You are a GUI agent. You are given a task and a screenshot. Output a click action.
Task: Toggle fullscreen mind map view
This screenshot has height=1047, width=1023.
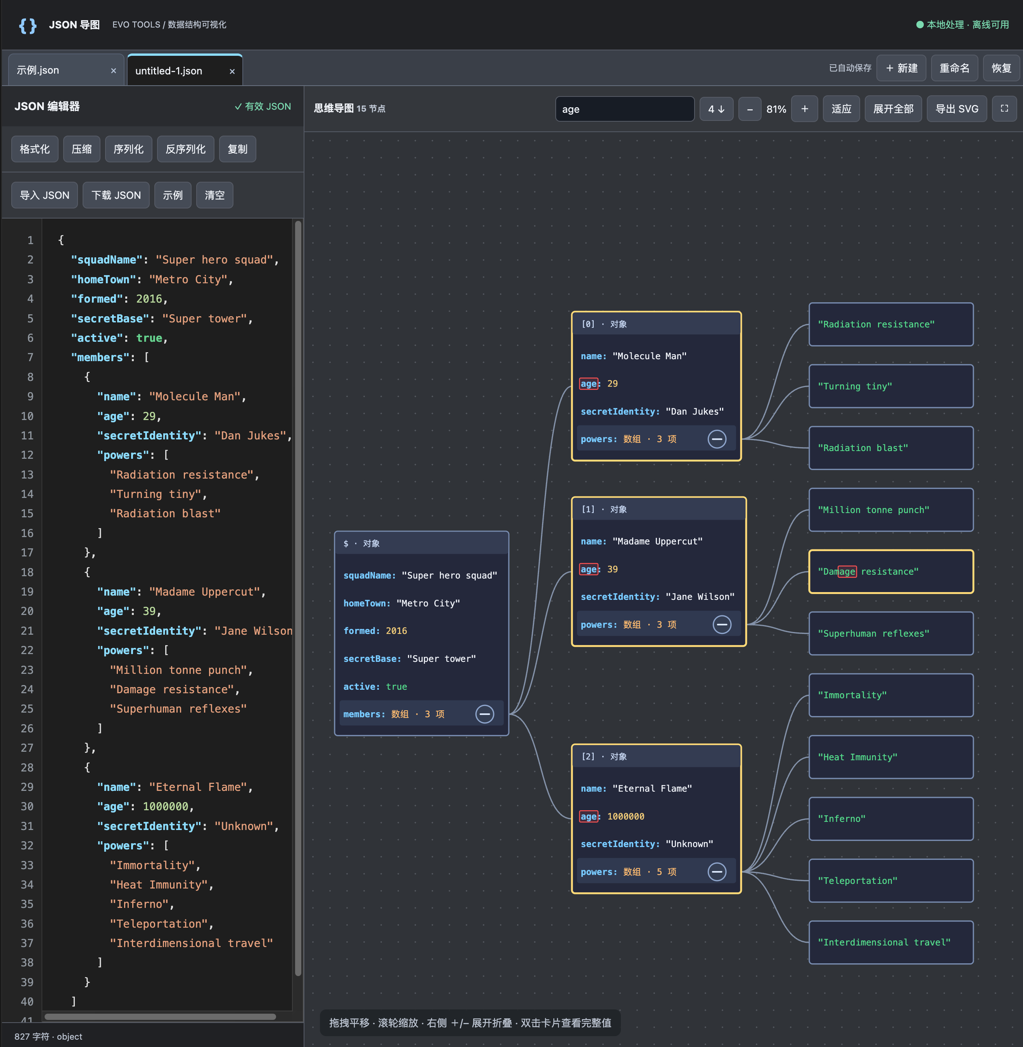[1004, 108]
